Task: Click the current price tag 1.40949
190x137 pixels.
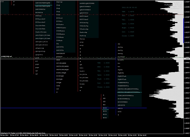Action: (x=187, y=59)
